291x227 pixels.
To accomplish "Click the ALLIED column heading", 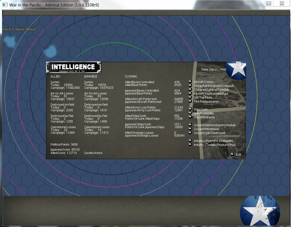I will [x=55, y=76].
